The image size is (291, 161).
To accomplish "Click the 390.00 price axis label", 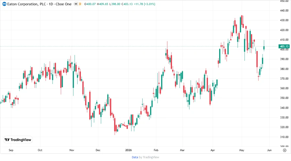I will 284,59.
